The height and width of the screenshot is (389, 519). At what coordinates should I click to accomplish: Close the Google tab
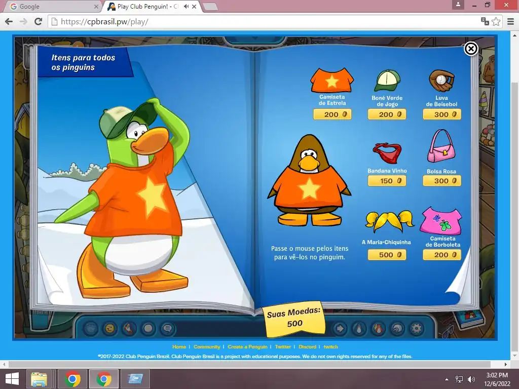[96, 7]
